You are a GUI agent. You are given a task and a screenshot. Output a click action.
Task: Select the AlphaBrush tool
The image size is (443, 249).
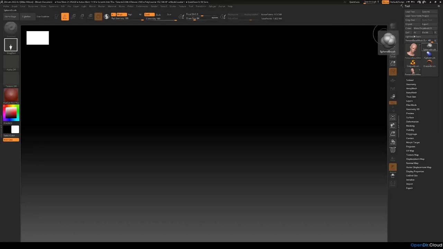(x=430, y=55)
